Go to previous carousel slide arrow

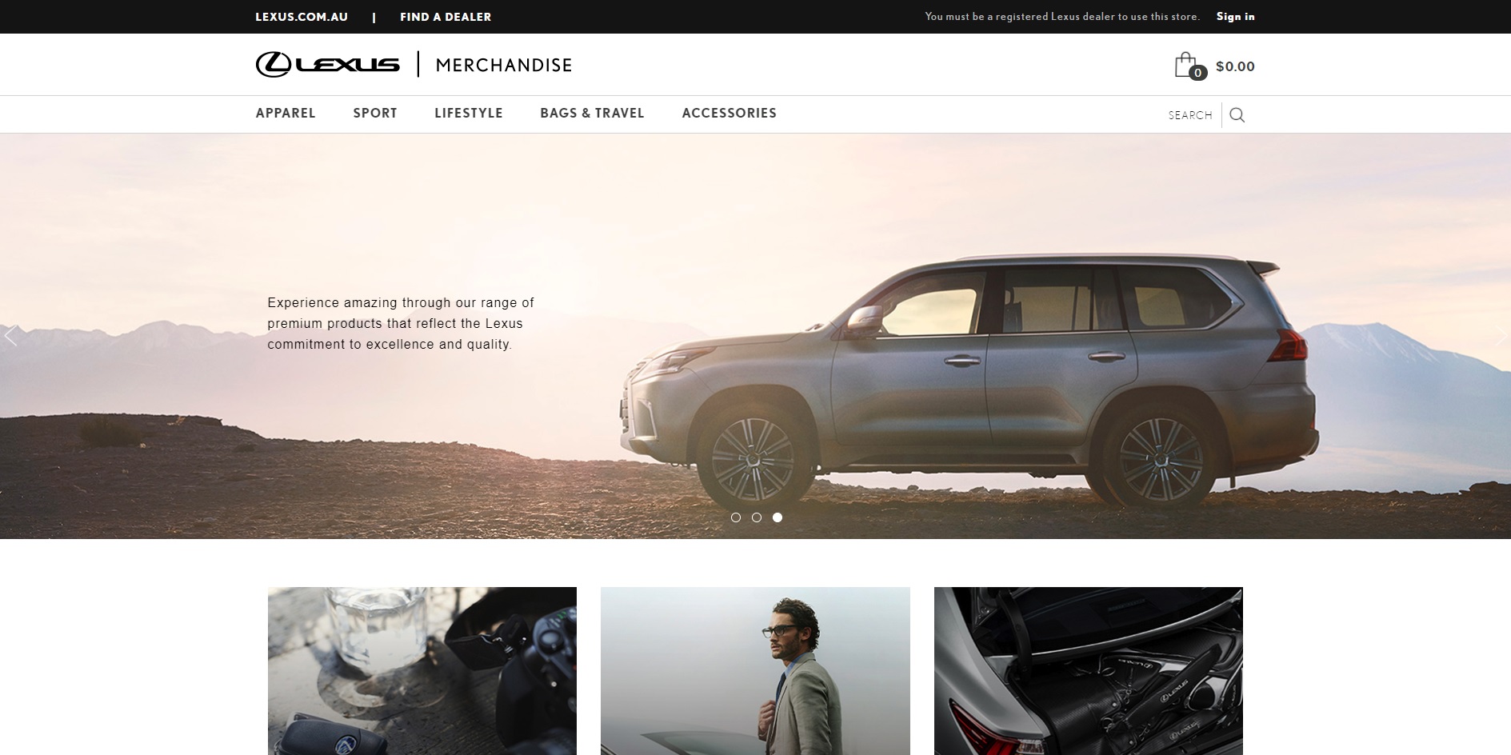coord(11,336)
